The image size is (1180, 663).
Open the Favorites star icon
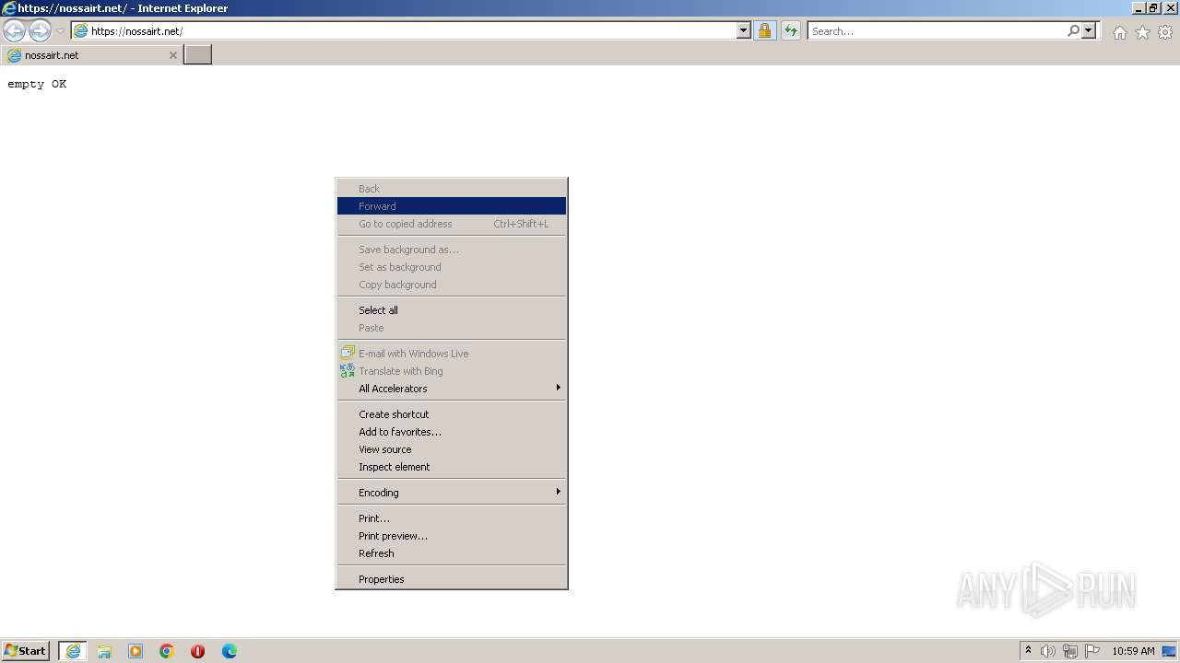coord(1142,32)
